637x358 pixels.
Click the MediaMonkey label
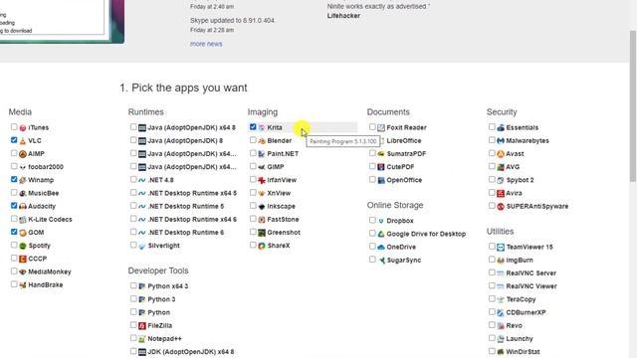click(50, 271)
